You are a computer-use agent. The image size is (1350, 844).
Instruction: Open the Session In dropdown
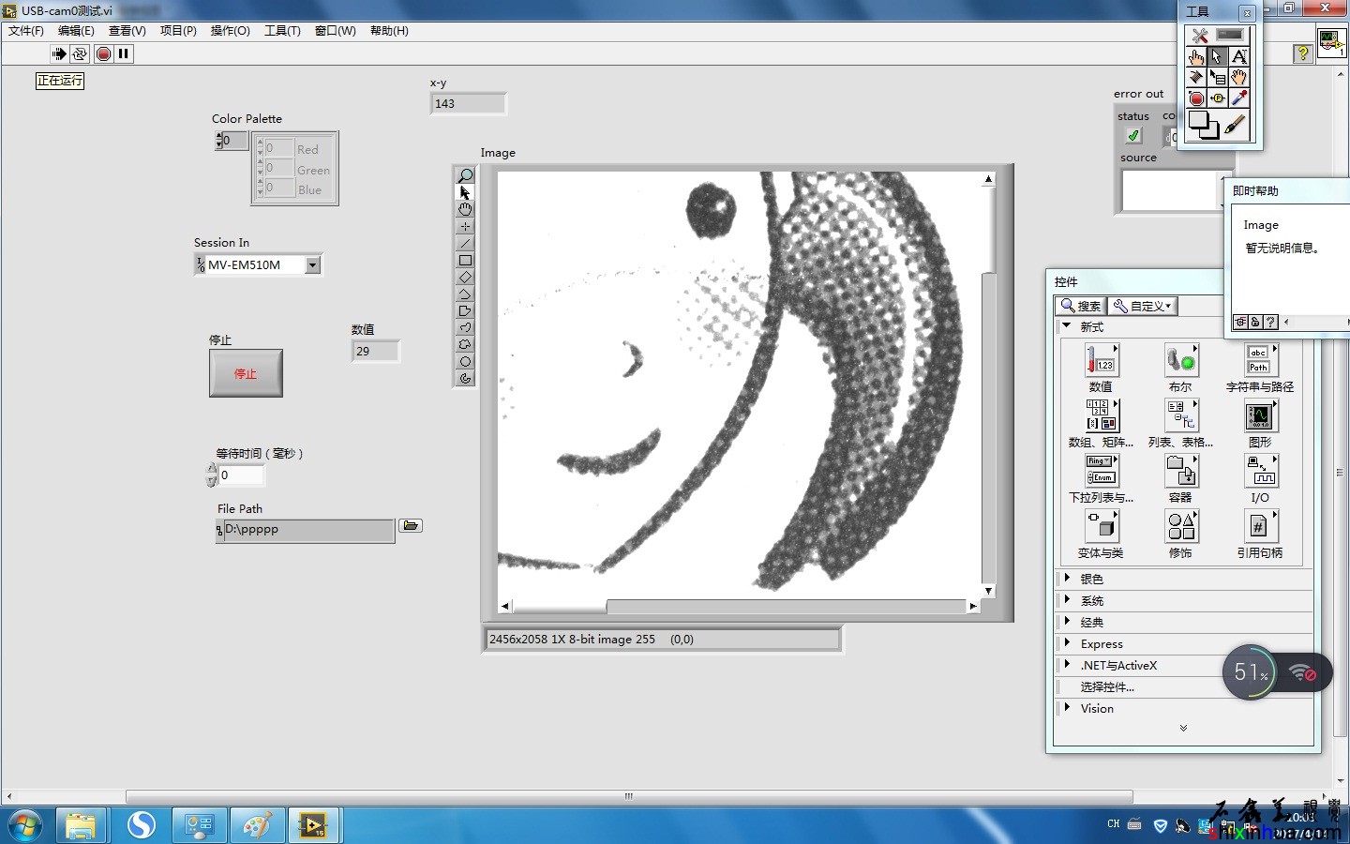[313, 265]
